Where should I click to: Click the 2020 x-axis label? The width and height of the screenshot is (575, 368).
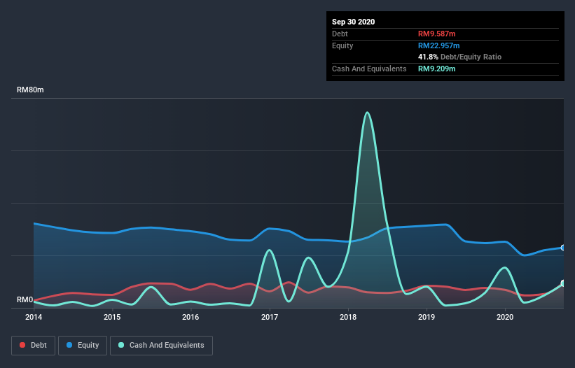505,317
